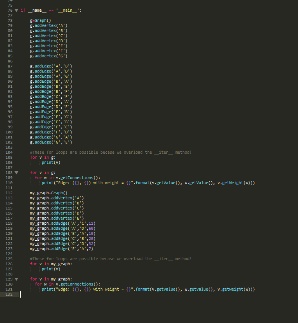The image size is (298, 323).
Task: Click line number 75 in the gutter
Action: (x=10, y=5)
